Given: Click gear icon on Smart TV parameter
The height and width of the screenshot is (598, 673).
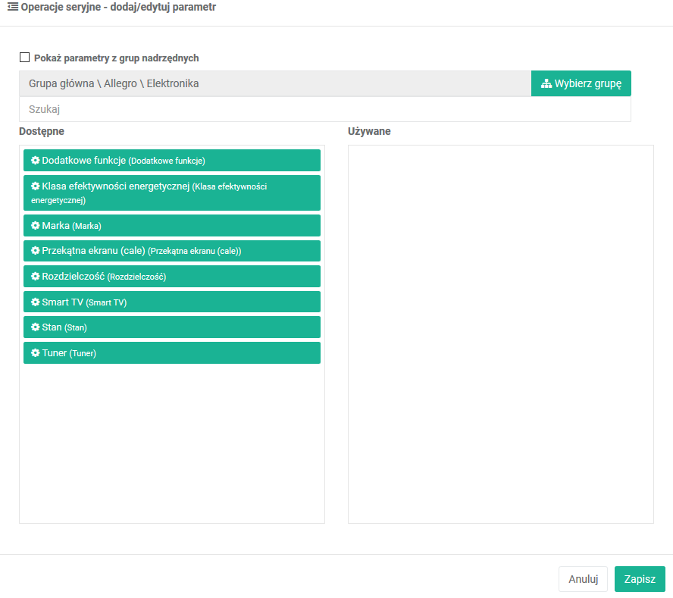Looking at the screenshot, I should point(35,302).
